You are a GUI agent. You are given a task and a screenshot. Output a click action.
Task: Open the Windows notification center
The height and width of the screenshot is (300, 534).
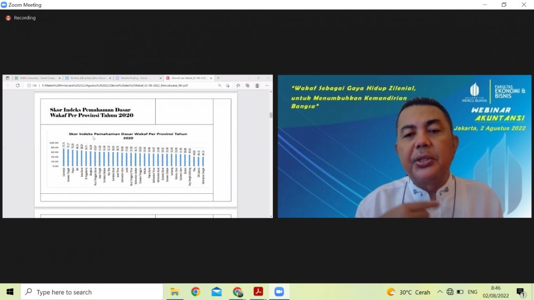(x=520, y=292)
